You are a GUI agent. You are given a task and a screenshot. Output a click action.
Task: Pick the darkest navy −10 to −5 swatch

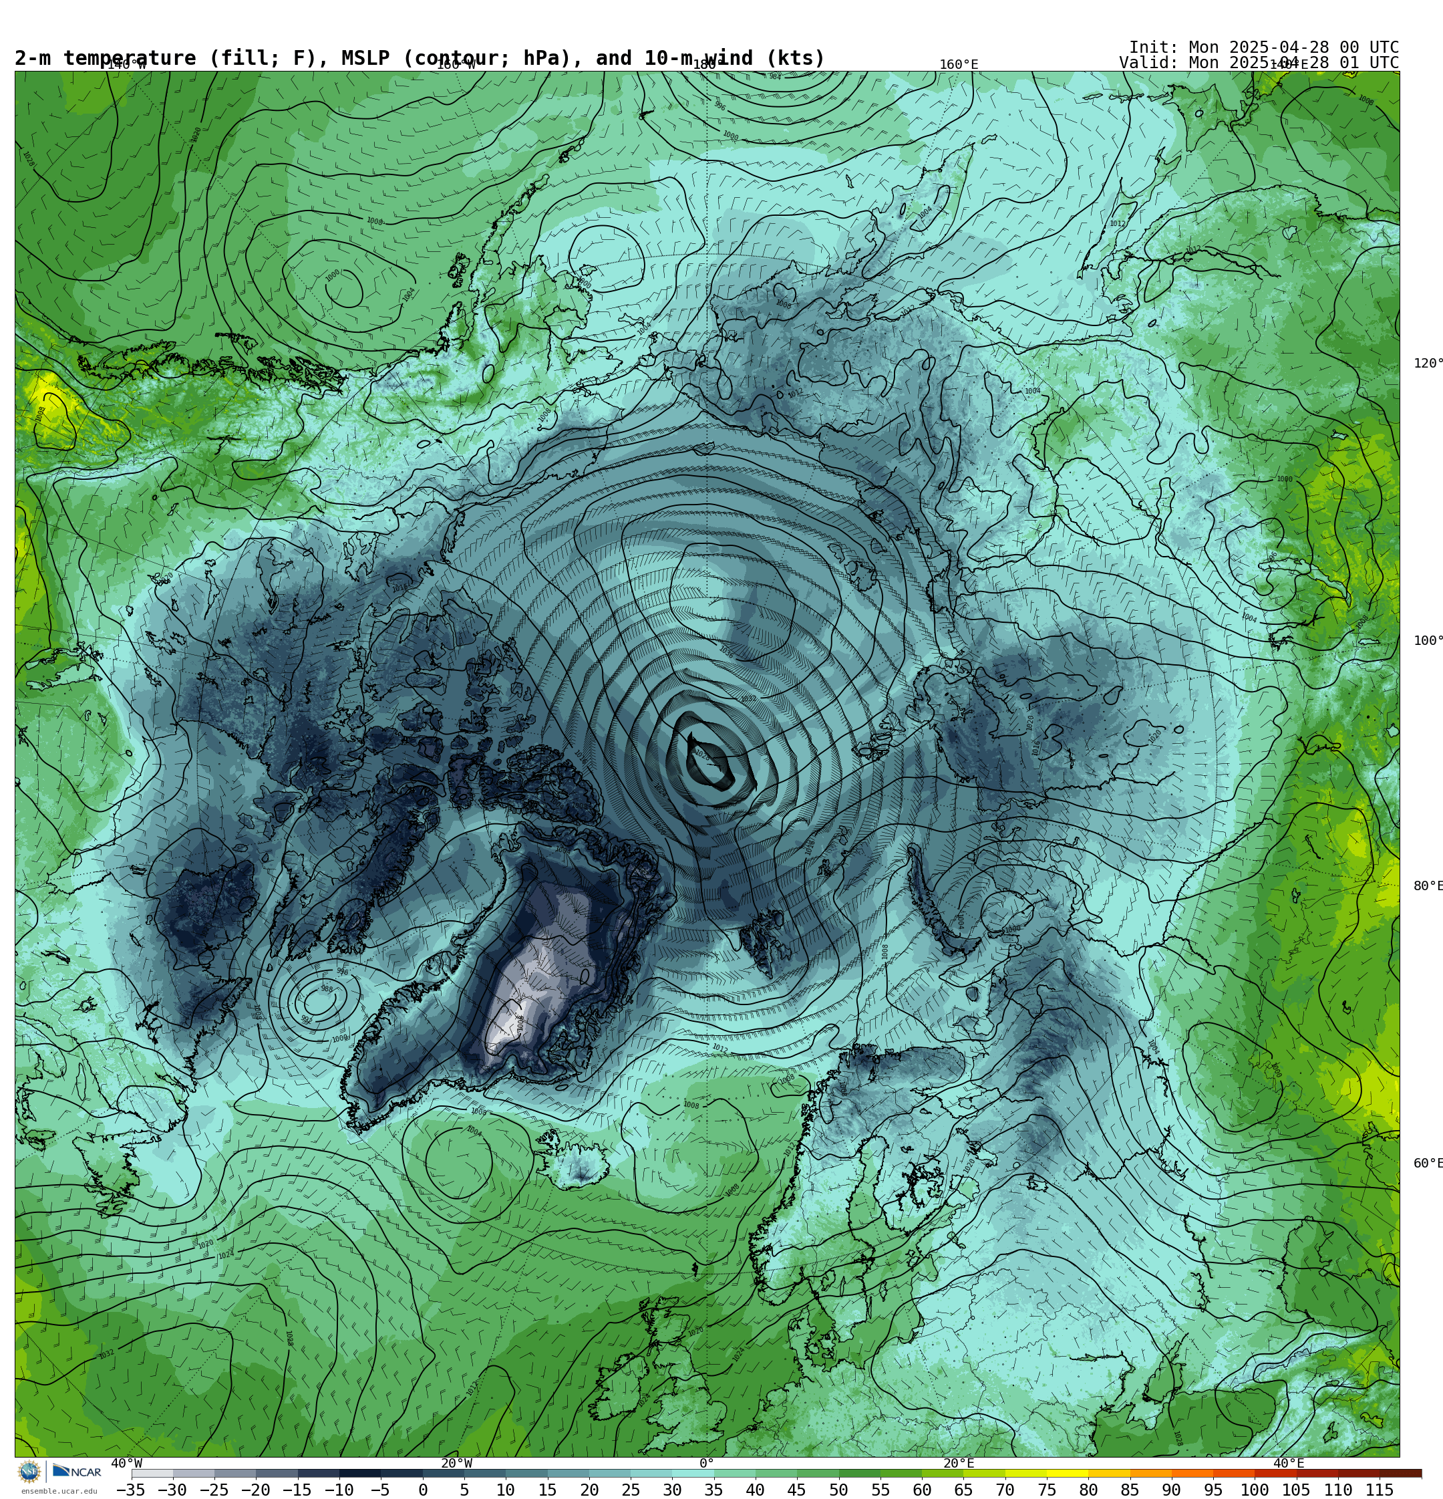coord(360,1473)
